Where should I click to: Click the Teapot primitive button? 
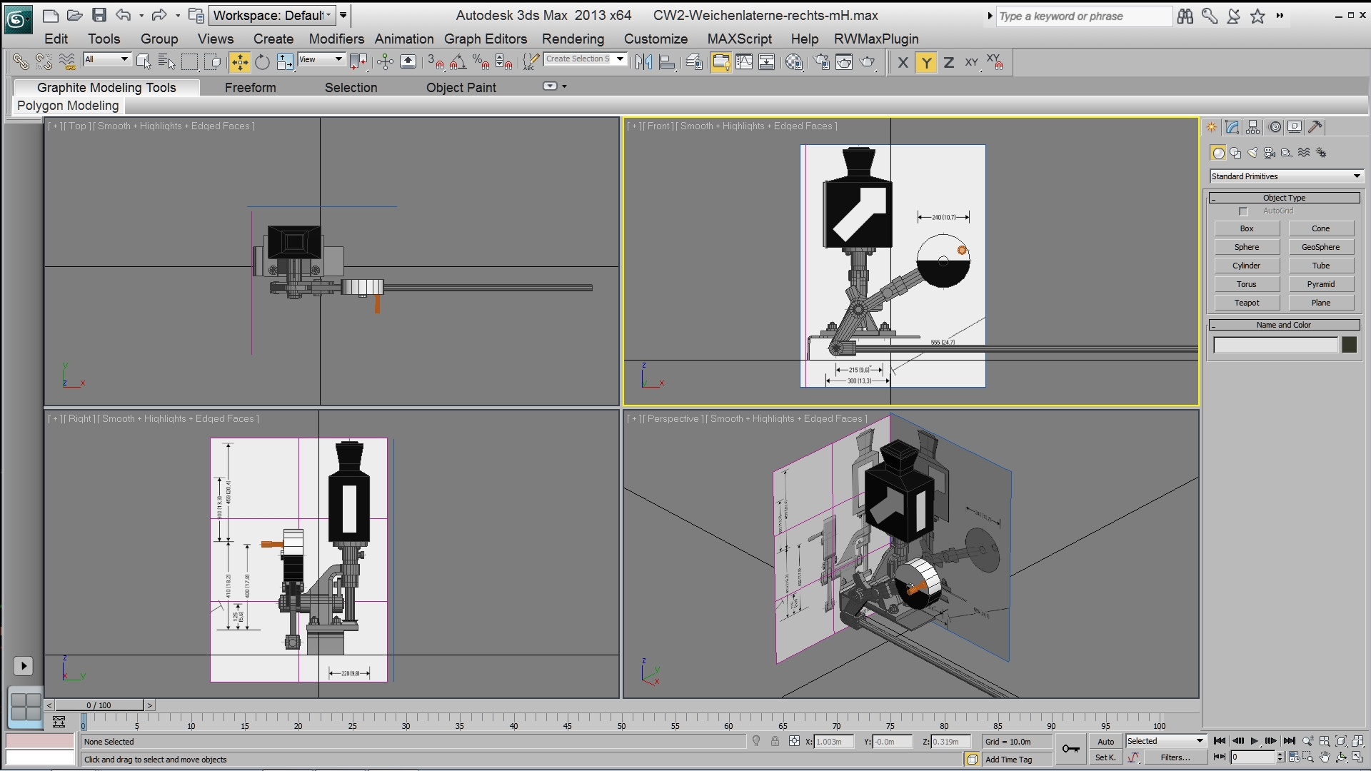pos(1247,303)
